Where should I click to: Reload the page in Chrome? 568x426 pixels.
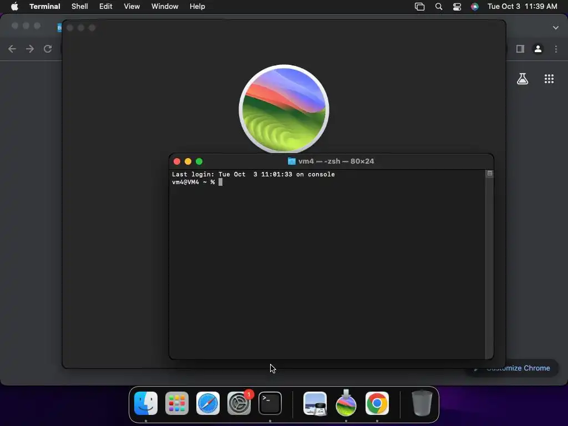coord(48,49)
